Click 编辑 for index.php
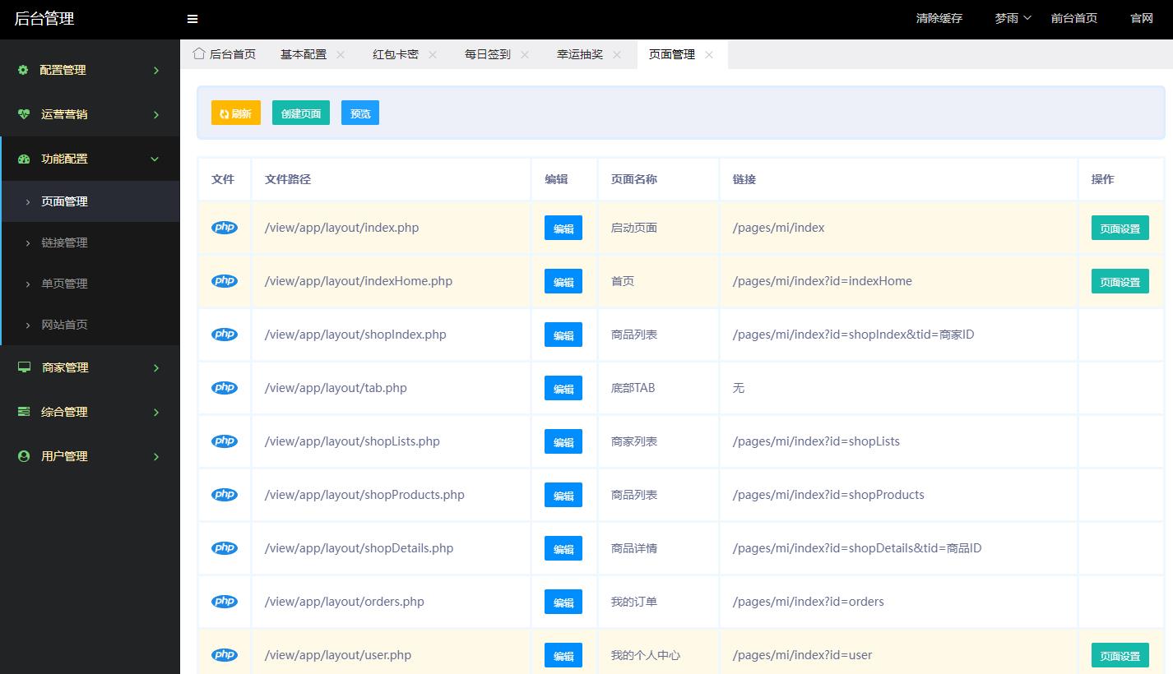The image size is (1173, 674). pyautogui.click(x=563, y=229)
